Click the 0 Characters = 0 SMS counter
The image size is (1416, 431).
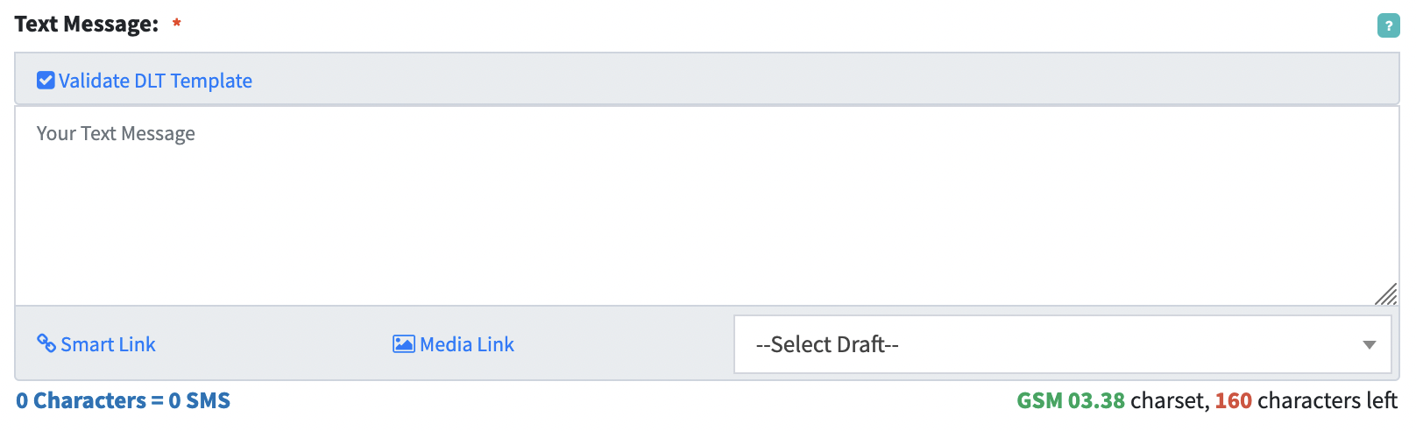(x=123, y=400)
